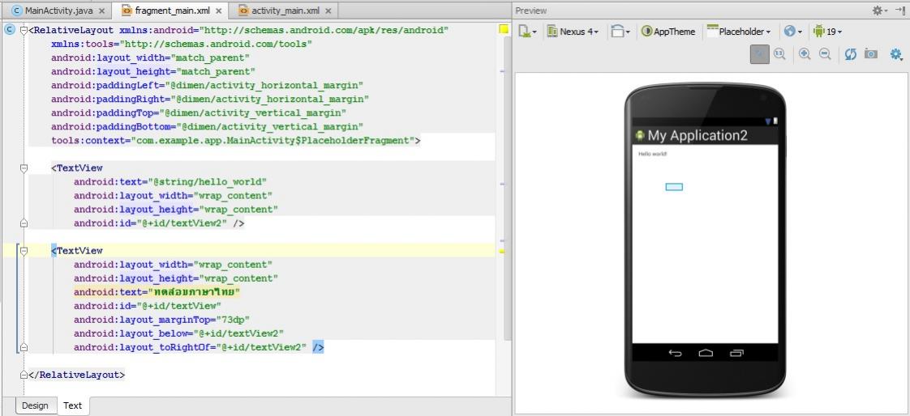Close the fragment_main.xml tab
Image resolution: width=910 pixels, height=416 pixels.
[218, 11]
